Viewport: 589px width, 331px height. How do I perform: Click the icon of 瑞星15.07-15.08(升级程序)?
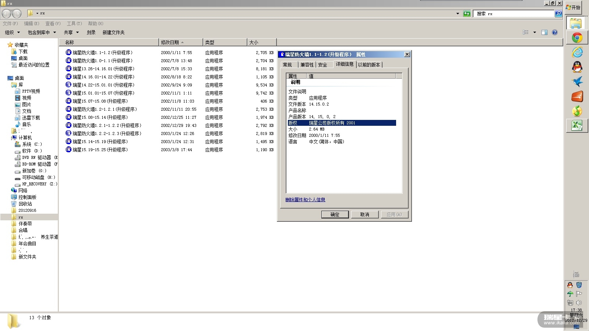(68, 101)
